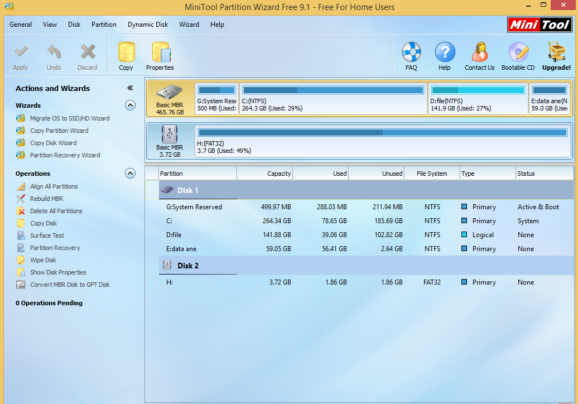Click the Partition Recovery Wizard icon
Viewport: 578px width, 404px height.
click(21, 155)
